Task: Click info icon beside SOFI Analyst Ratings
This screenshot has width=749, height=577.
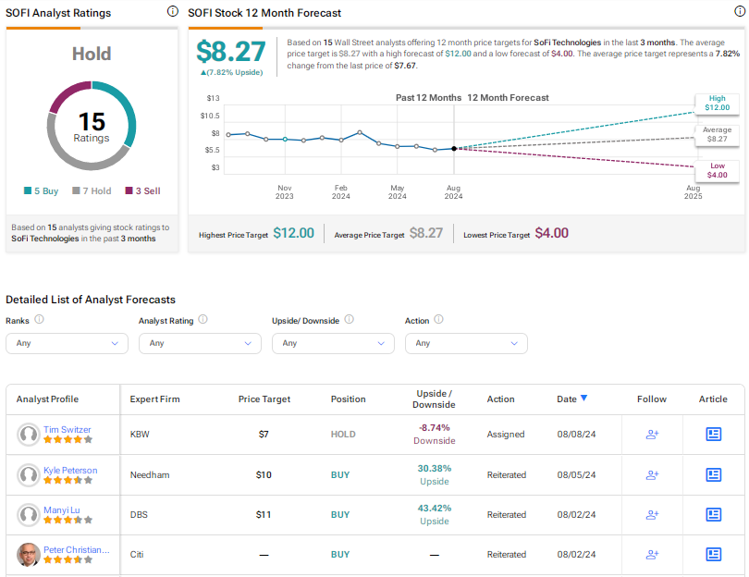Action: pos(172,11)
